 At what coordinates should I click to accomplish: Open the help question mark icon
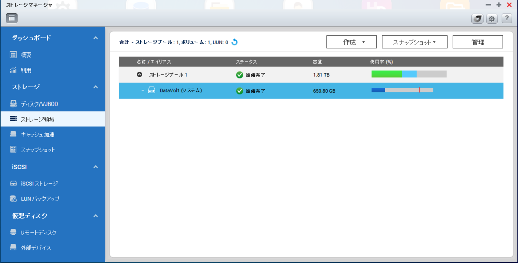[x=507, y=19]
